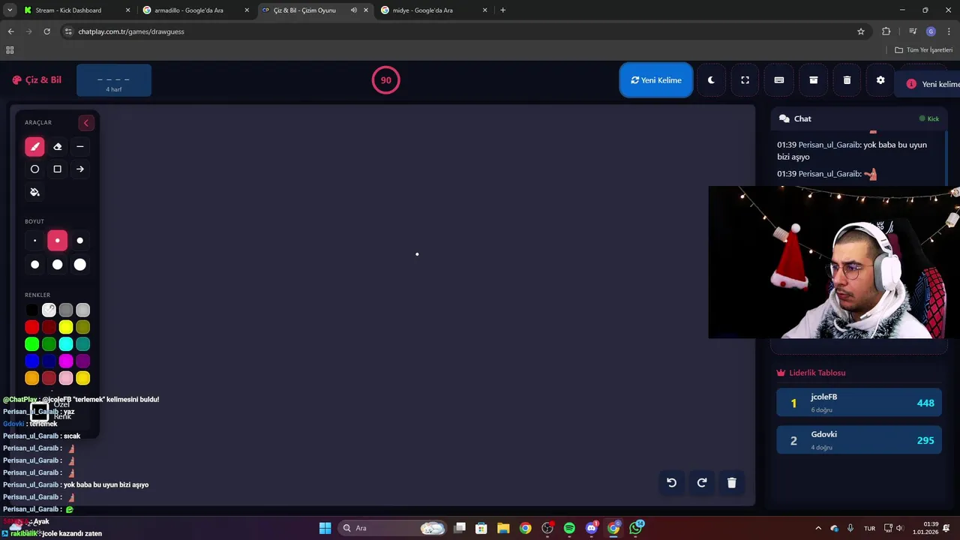Click the Çiz & Bil logo

[37, 80]
